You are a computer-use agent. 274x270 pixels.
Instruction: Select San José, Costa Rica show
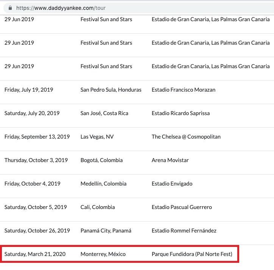104,113
